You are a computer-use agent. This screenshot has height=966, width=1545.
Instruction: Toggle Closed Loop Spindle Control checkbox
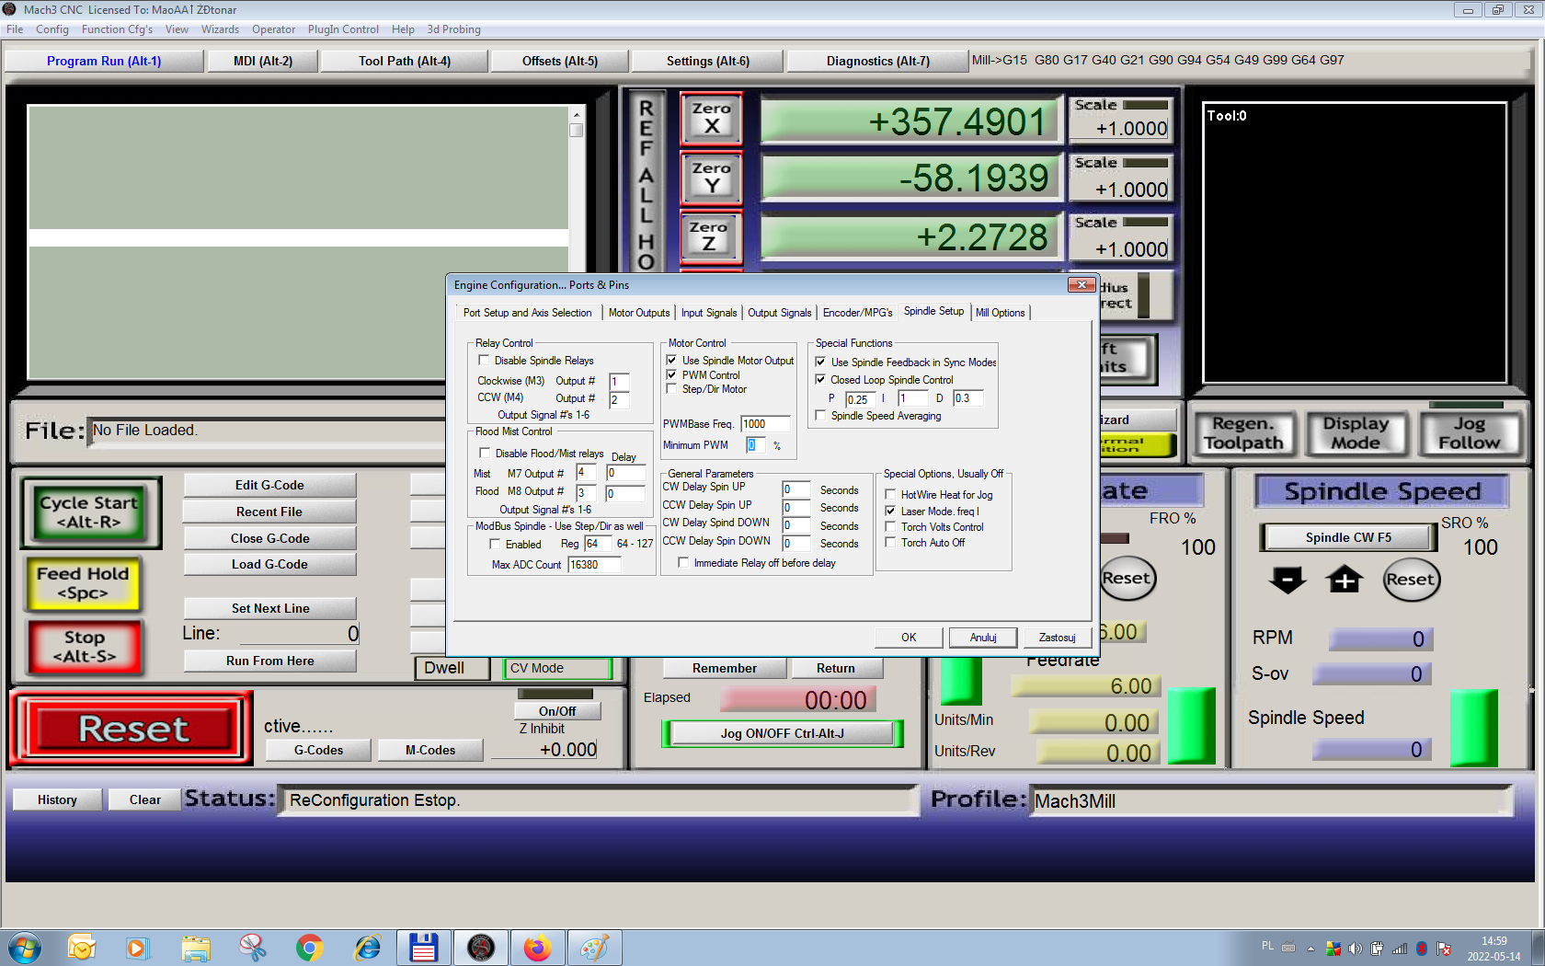820,379
